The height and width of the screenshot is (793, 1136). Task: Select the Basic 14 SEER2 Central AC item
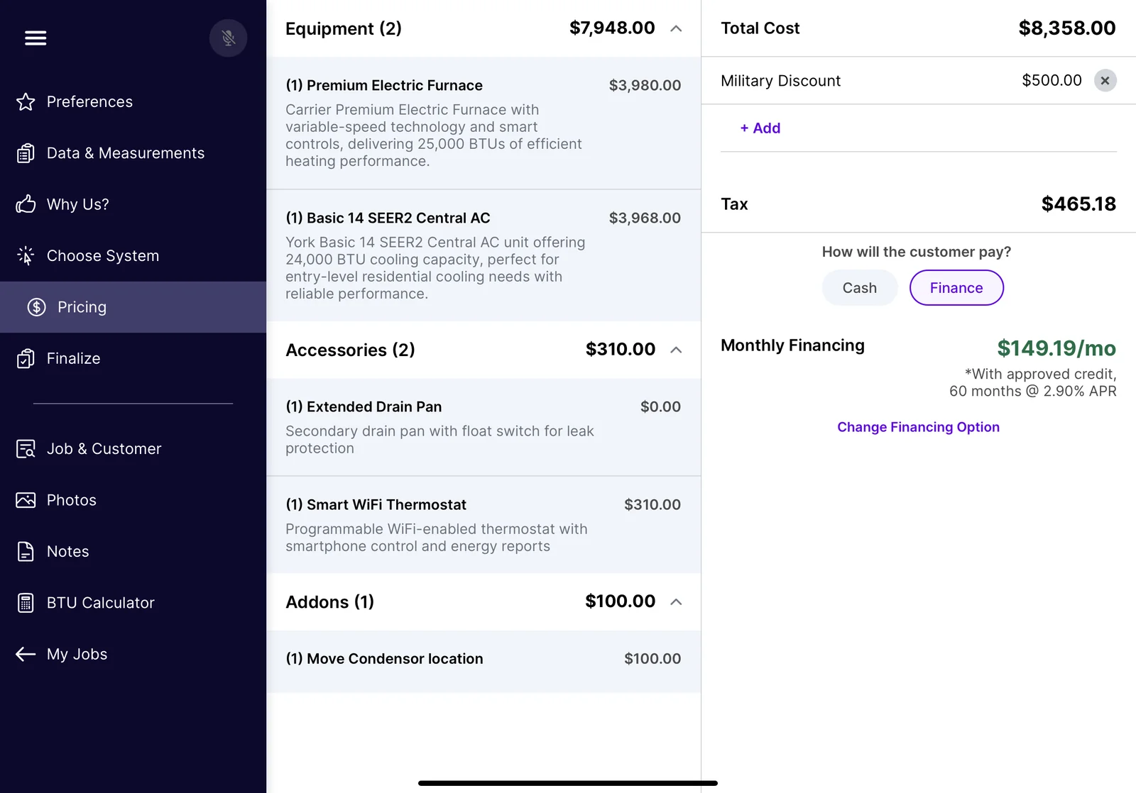484,255
